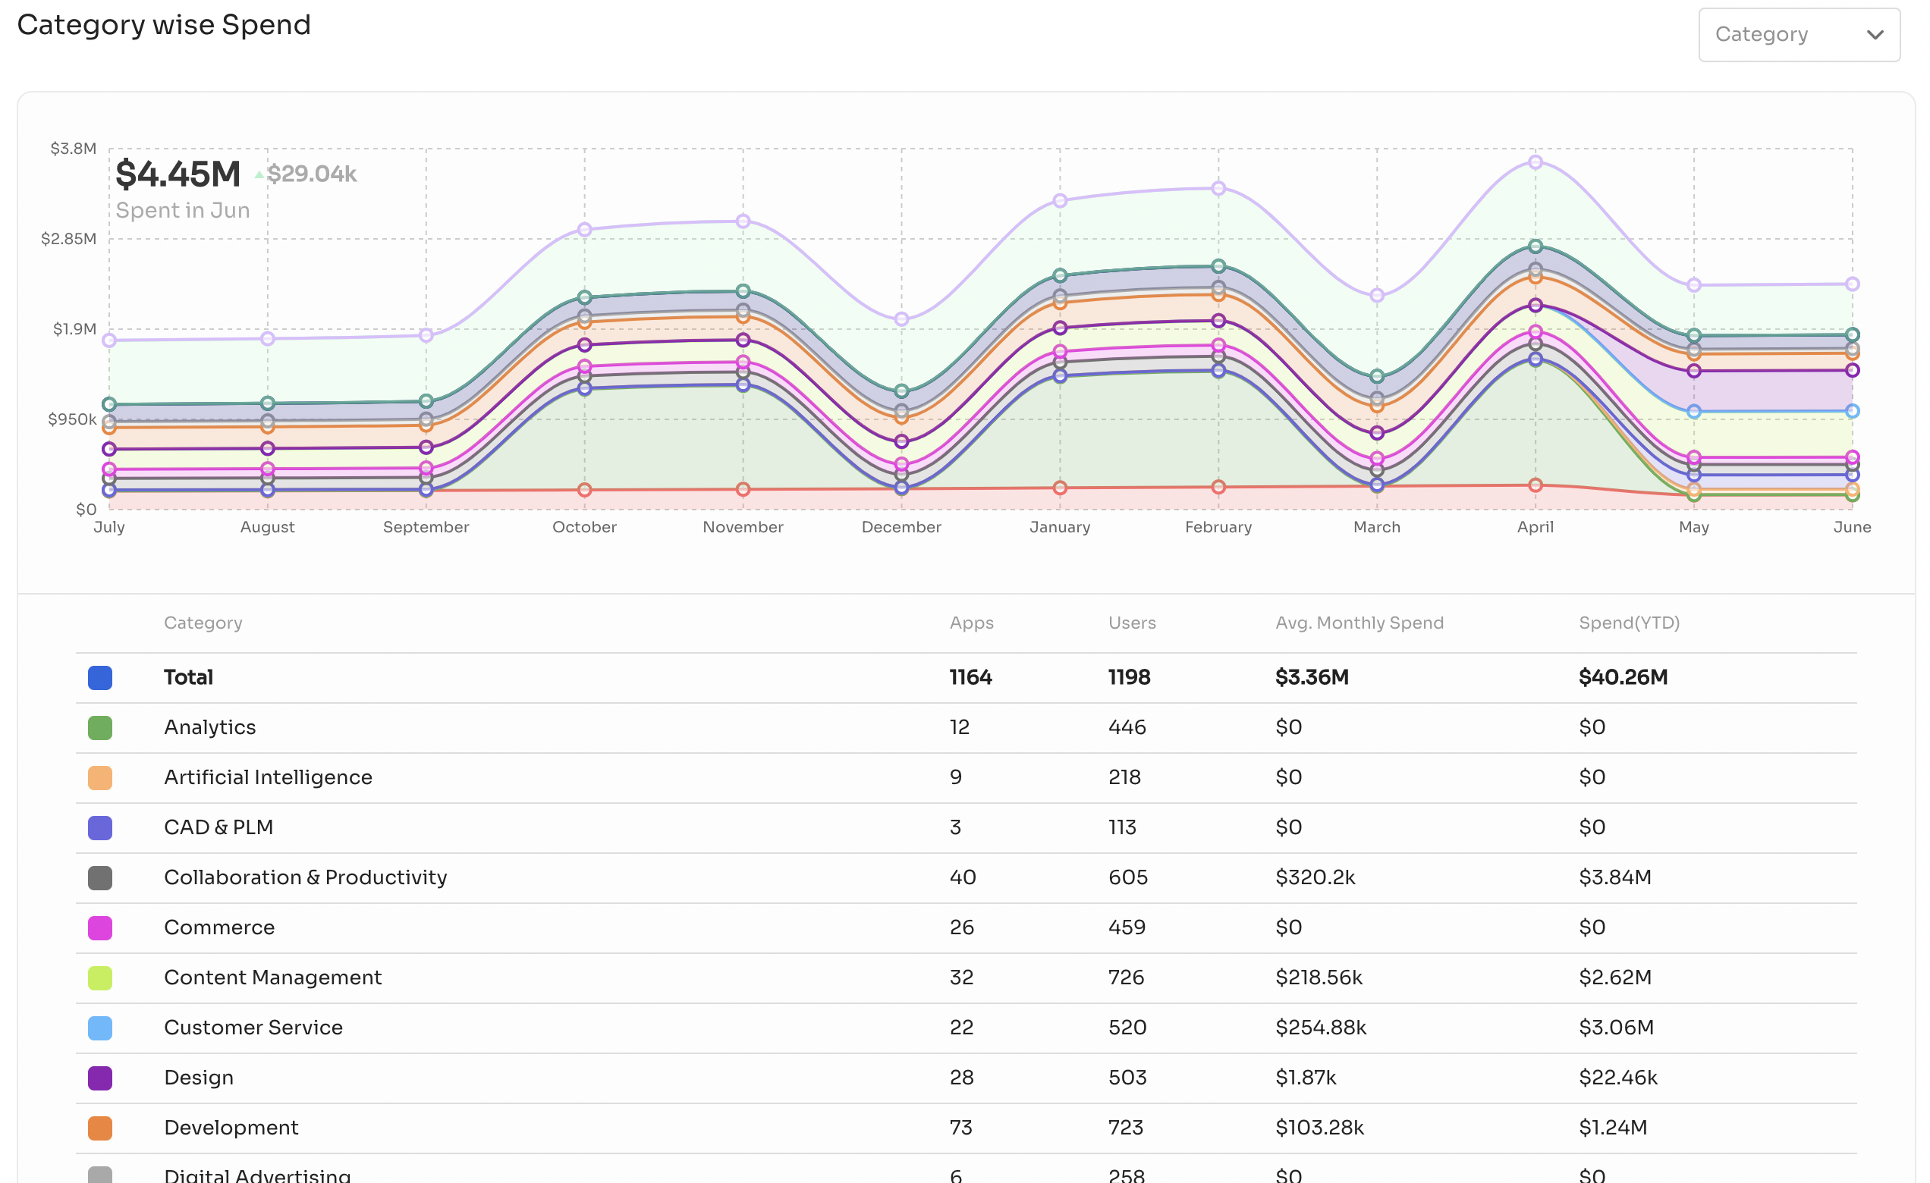
Task: Click the Collaboration & Productivity gray swatch
Action: (x=100, y=878)
